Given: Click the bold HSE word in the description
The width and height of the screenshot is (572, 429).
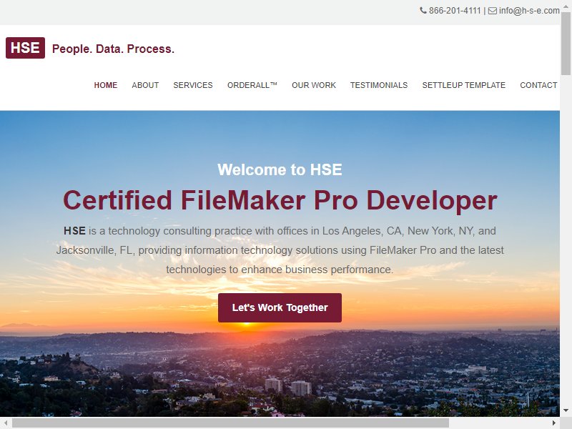Looking at the screenshot, I should point(74,231).
